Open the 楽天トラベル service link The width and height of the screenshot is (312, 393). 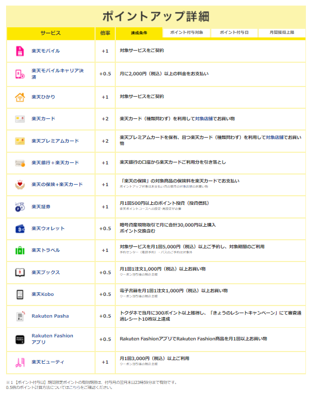46,250
